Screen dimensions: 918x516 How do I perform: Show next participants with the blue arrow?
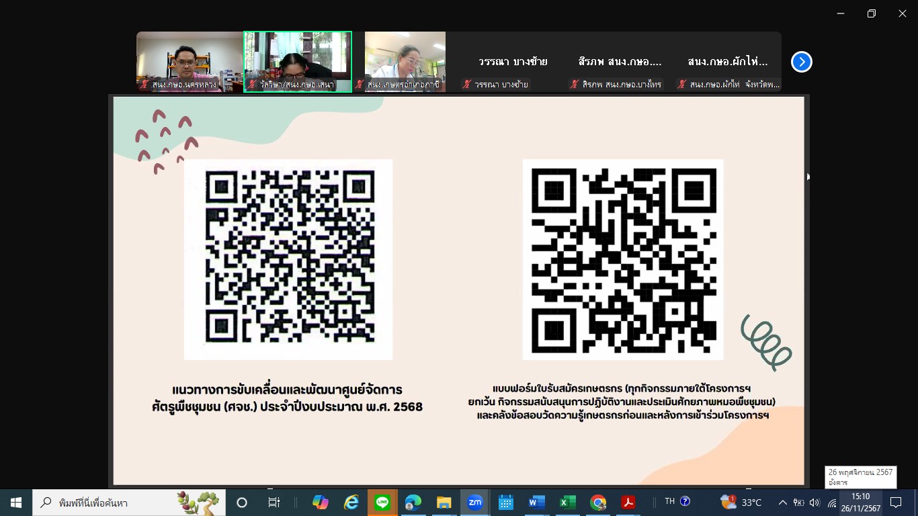coord(801,62)
